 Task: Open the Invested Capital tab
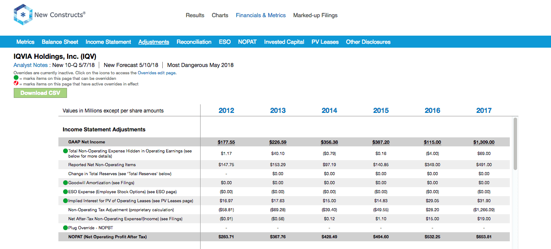[x=284, y=42]
